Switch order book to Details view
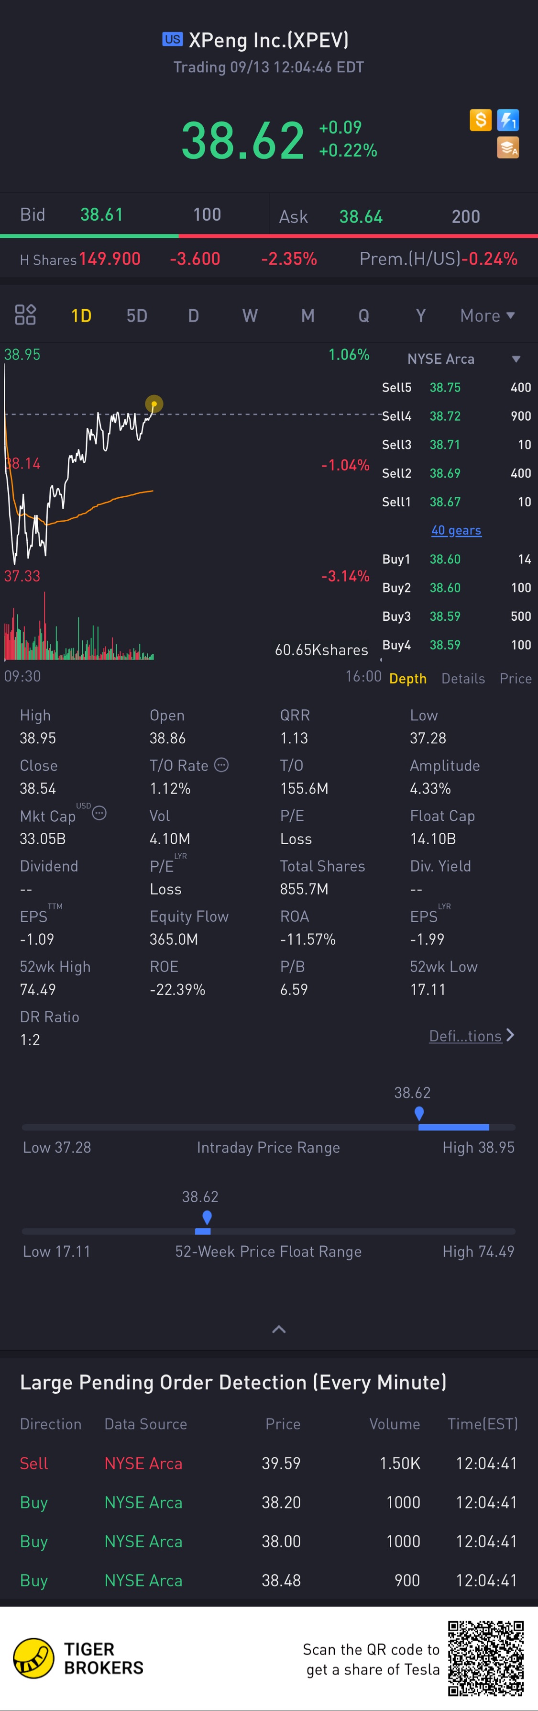Screen dimensions: 538x1711 click(x=463, y=678)
